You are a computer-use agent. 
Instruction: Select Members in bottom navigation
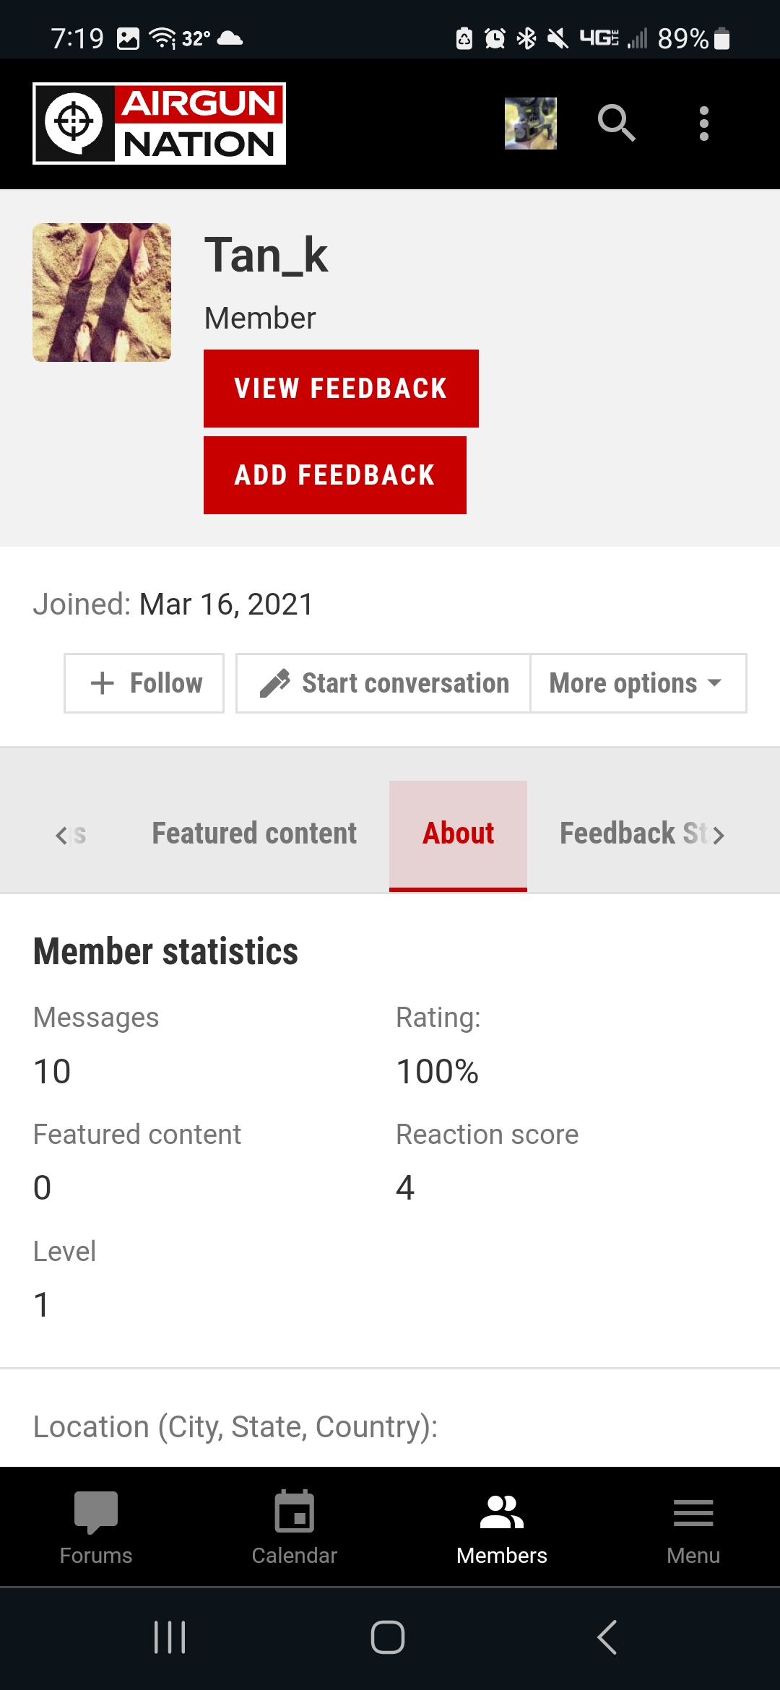pyautogui.click(x=502, y=1527)
